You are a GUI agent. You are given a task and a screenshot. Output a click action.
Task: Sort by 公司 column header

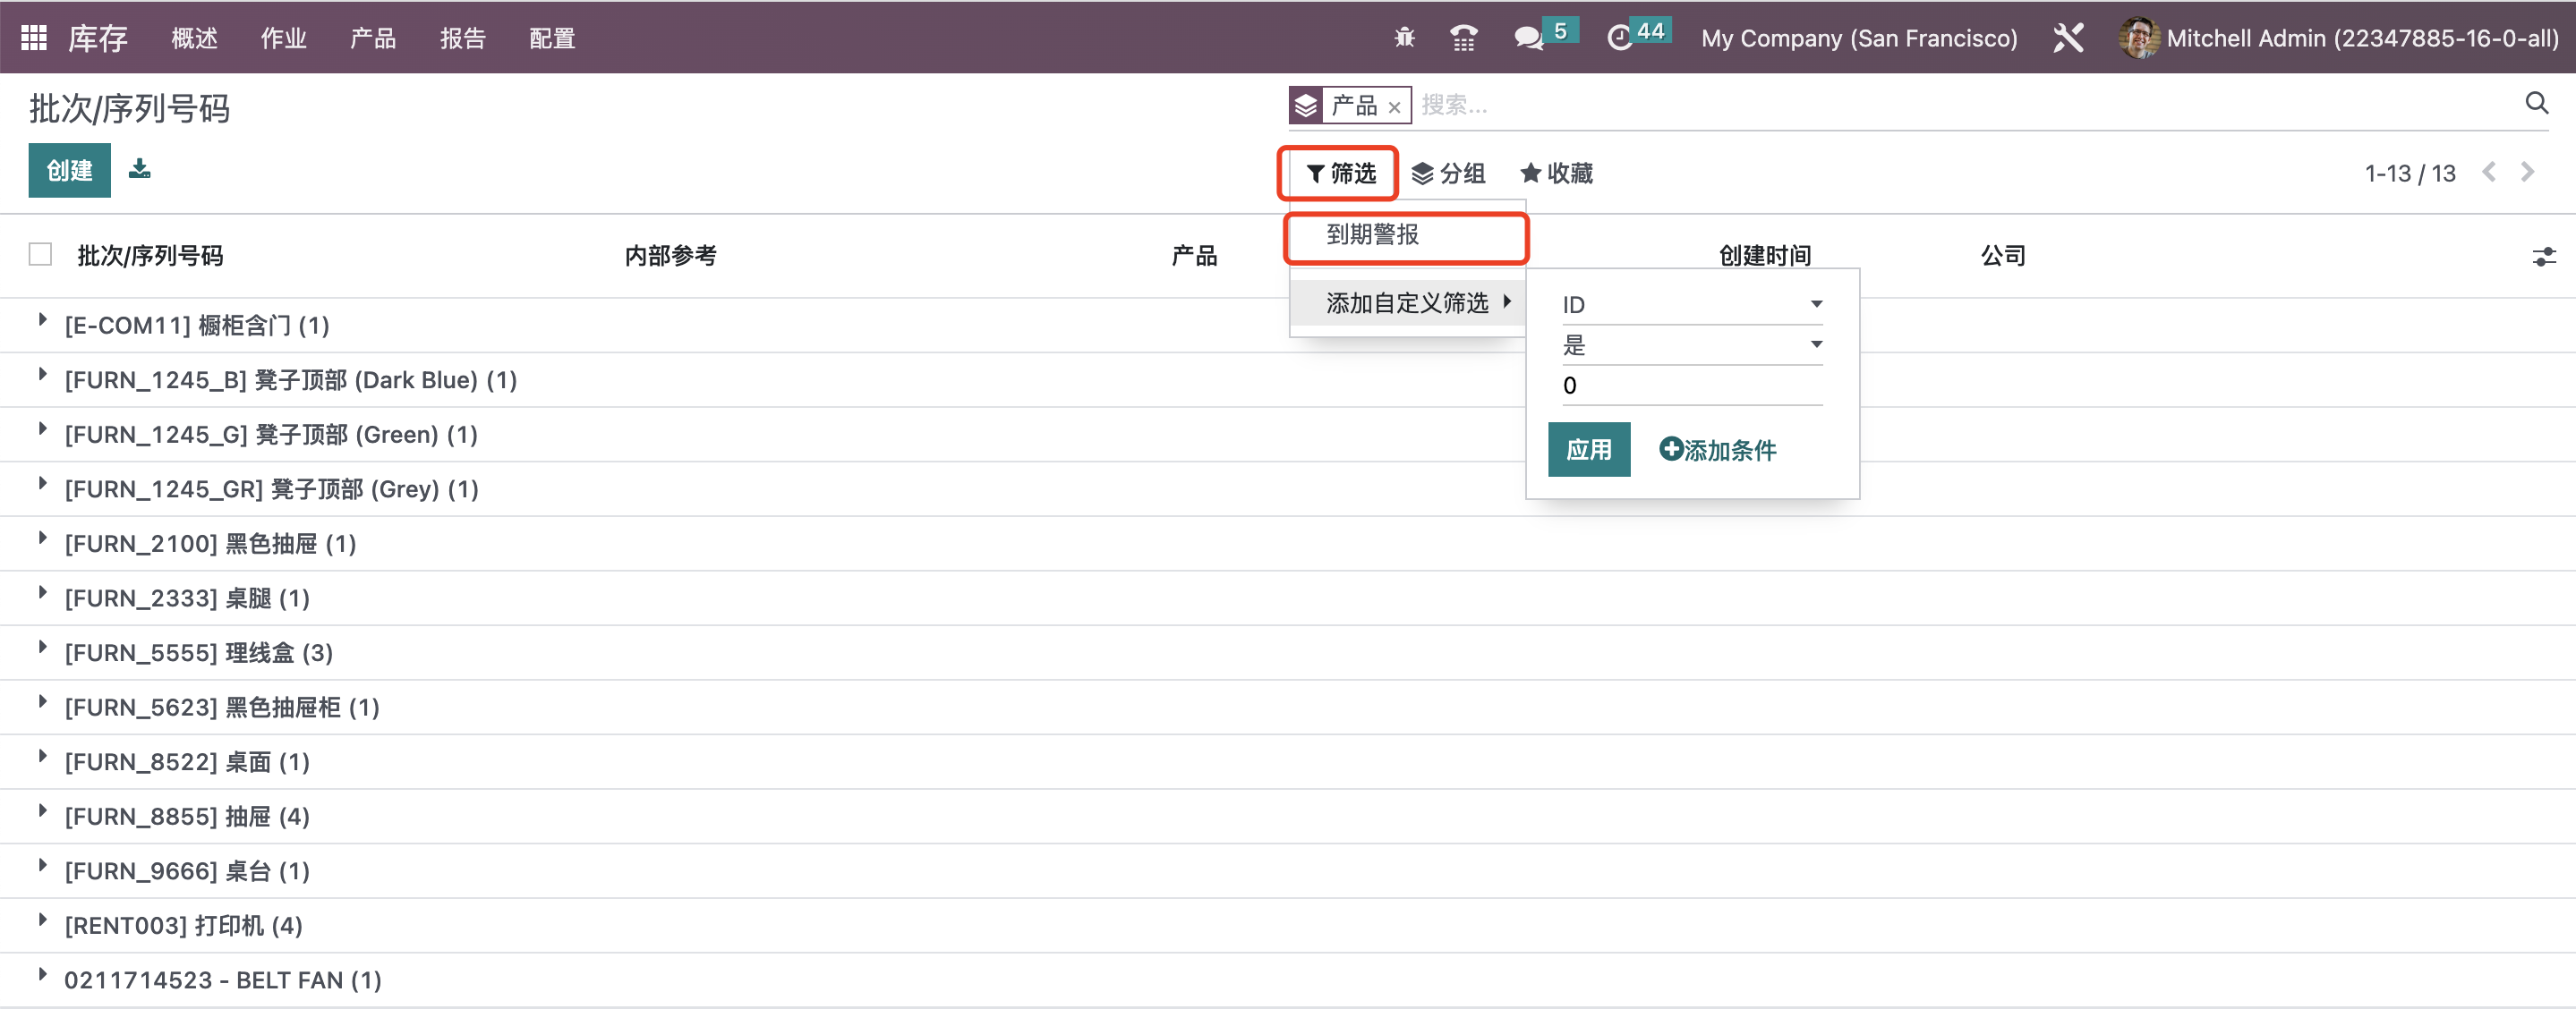2003,256
